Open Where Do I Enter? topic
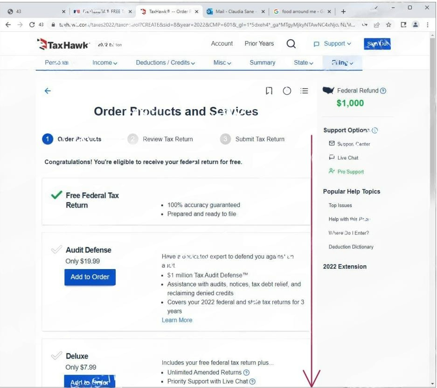The height and width of the screenshot is (388, 437). click(349, 233)
